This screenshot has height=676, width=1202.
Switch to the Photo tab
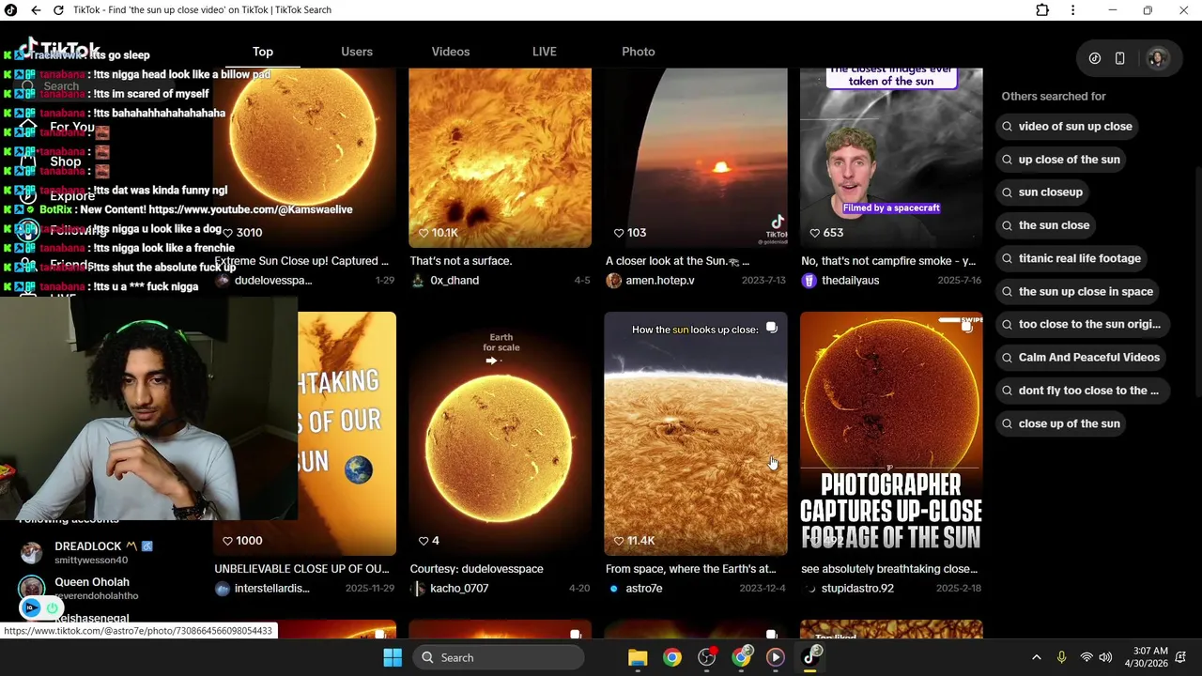[x=639, y=52]
